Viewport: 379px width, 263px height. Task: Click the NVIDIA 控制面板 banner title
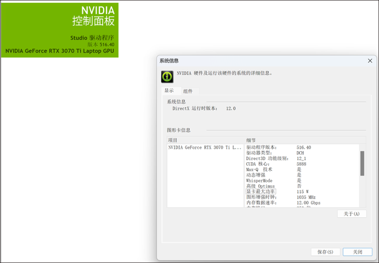click(x=94, y=16)
